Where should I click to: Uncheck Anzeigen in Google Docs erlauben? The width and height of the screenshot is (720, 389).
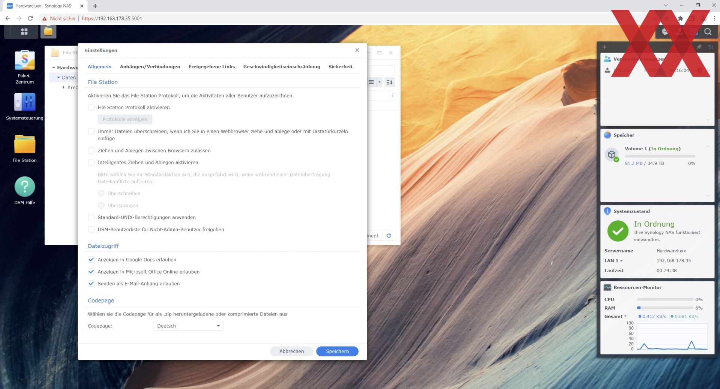(91, 260)
